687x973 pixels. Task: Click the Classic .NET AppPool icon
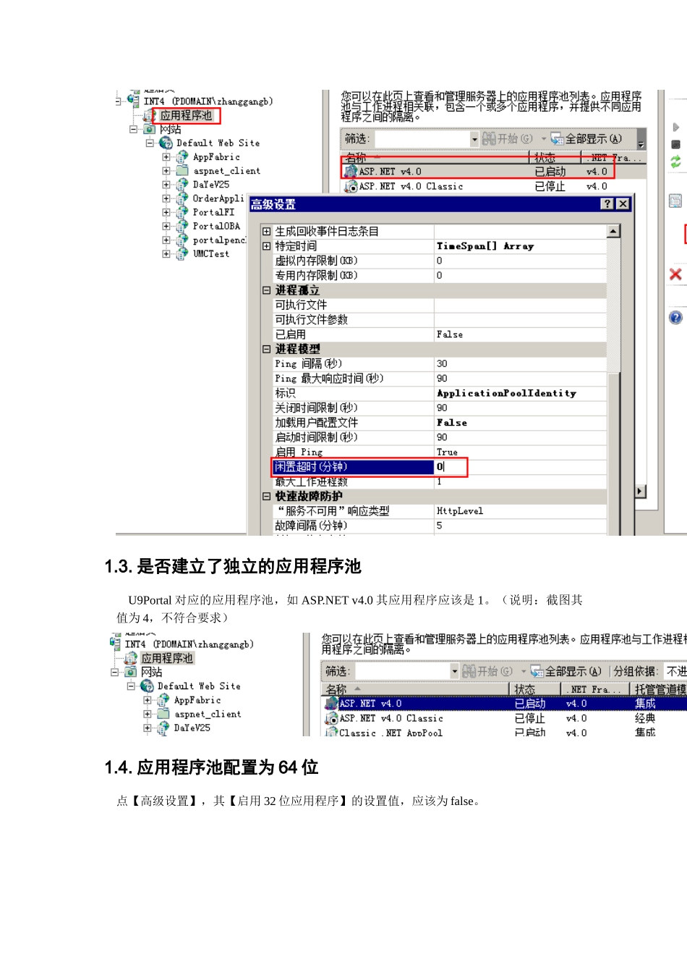click(331, 733)
